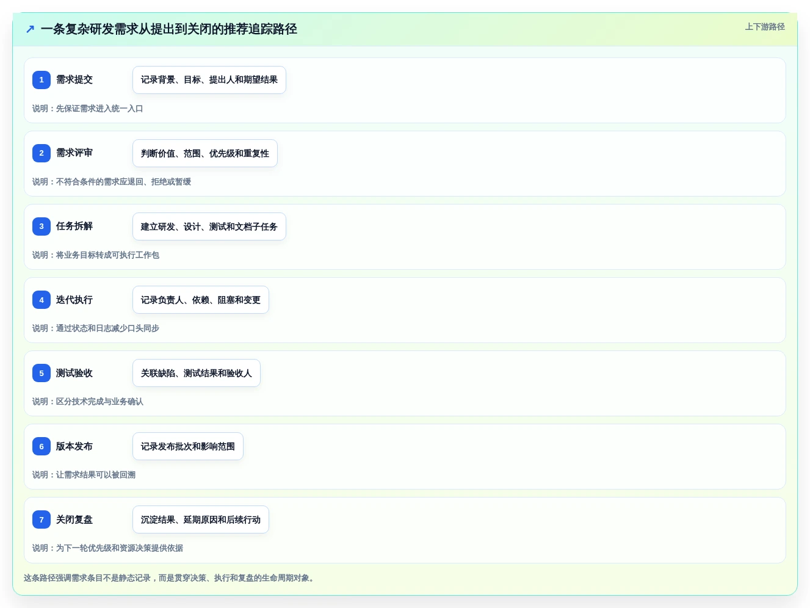Open the 上下游路径 label in header
Screen dimensions: 810x608
[x=765, y=27]
